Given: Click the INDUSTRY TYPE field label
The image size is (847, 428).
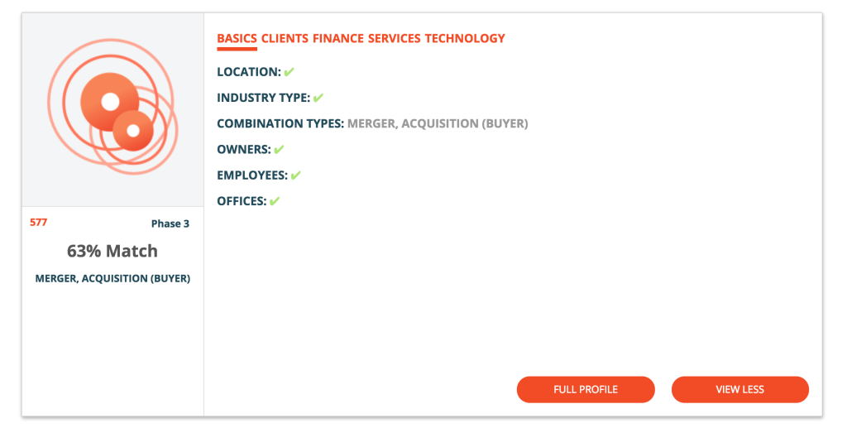Looking at the screenshot, I should tap(264, 98).
